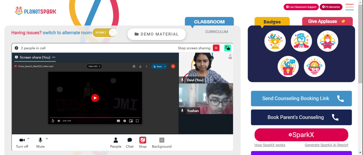Open 'How SparkX works' link
Screen dimensions: 363x155
click(270, 145)
